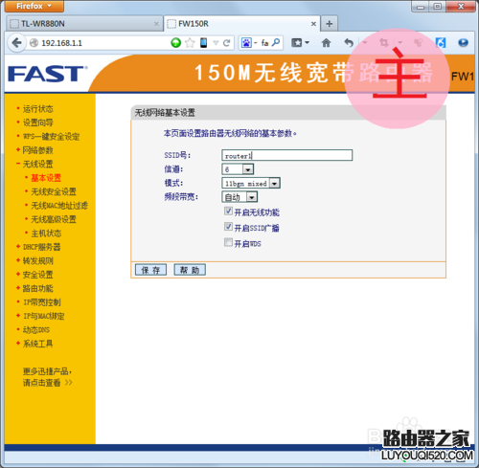This screenshot has width=479, height=468.
Task: Click the 帮助 help button
Action: [190, 270]
